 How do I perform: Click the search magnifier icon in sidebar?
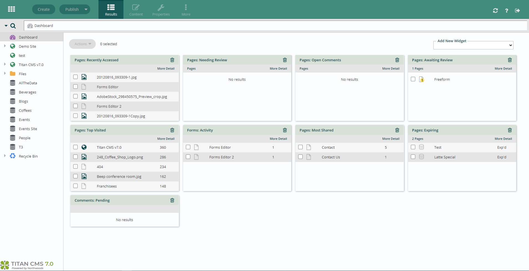click(13, 26)
